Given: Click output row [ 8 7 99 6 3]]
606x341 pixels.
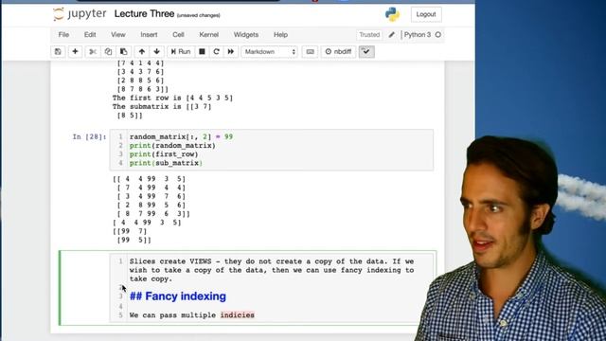Looking at the screenshot, I should coord(153,213).
